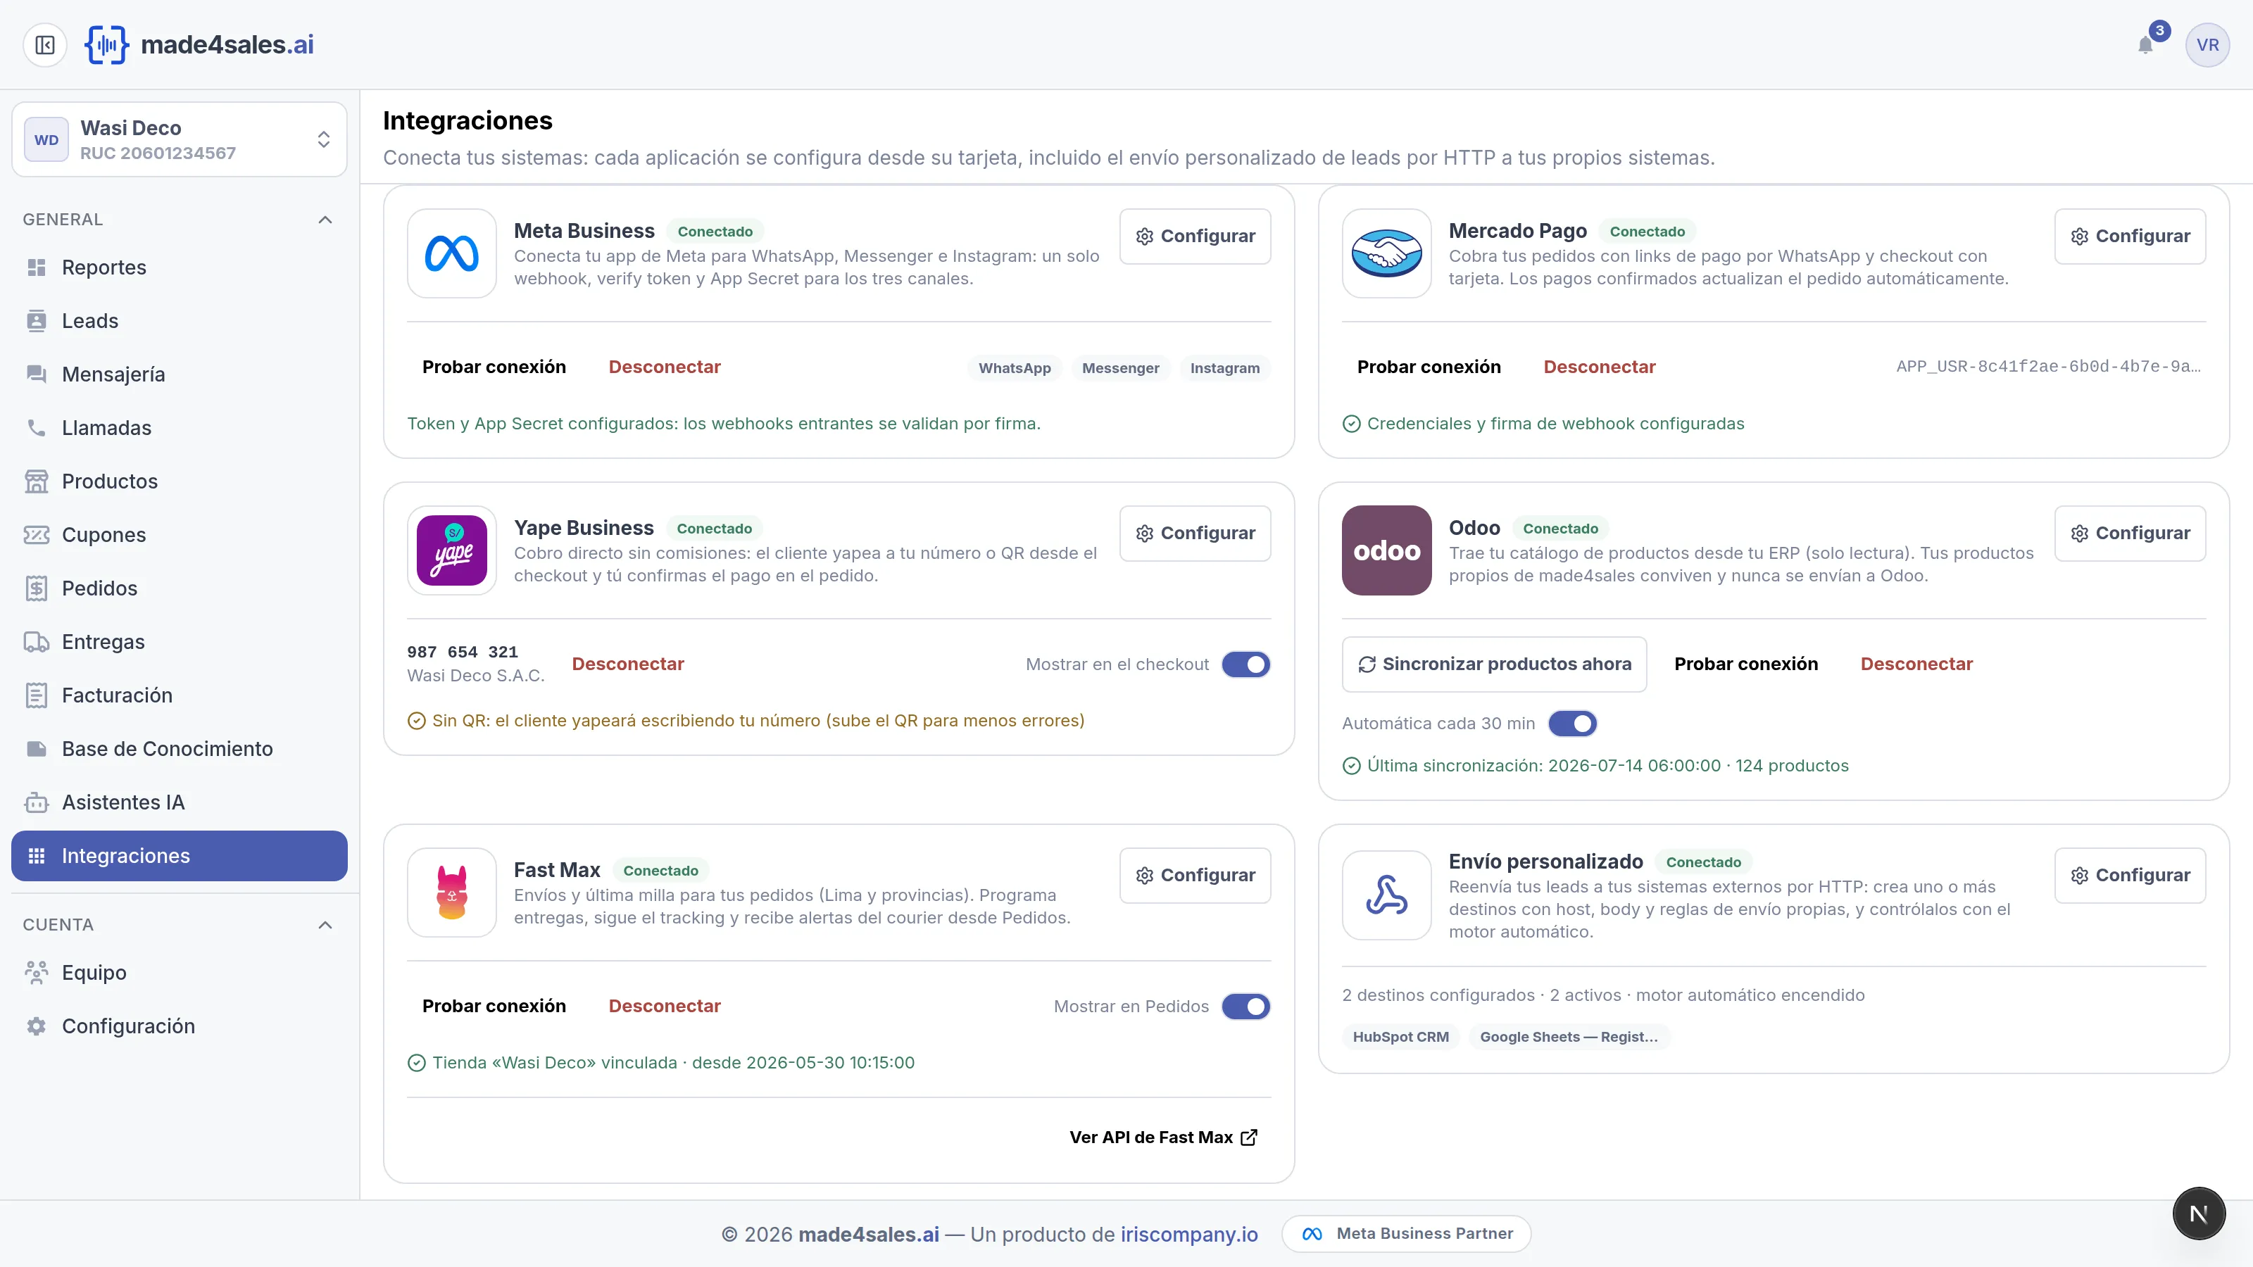Click the Reportes dashboard icon

36,267
